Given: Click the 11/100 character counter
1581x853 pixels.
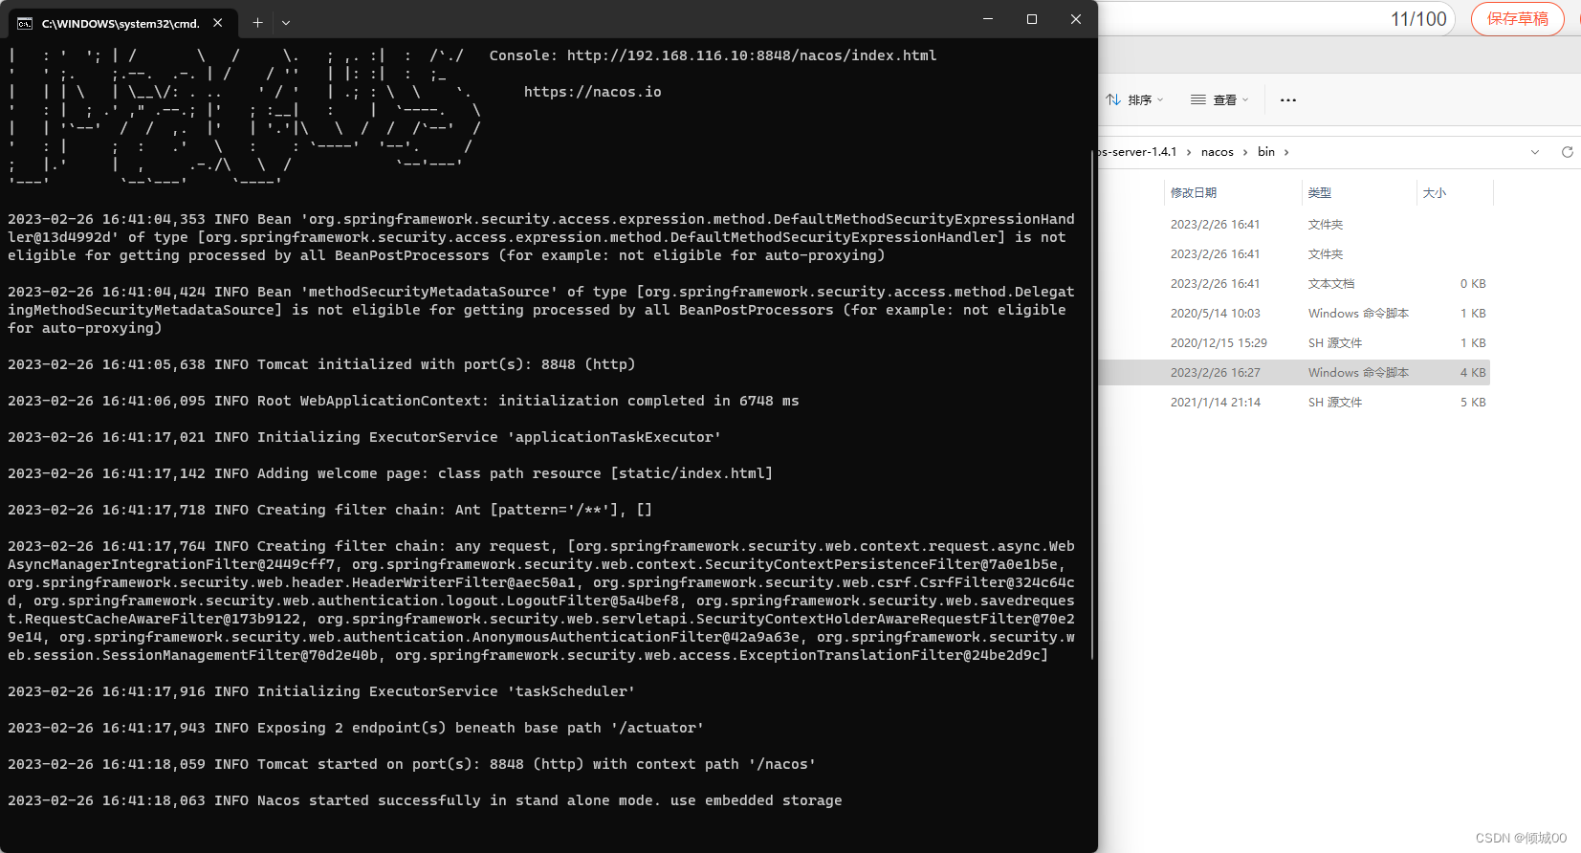Looking at the screenshot, I should click(1418, 19).
